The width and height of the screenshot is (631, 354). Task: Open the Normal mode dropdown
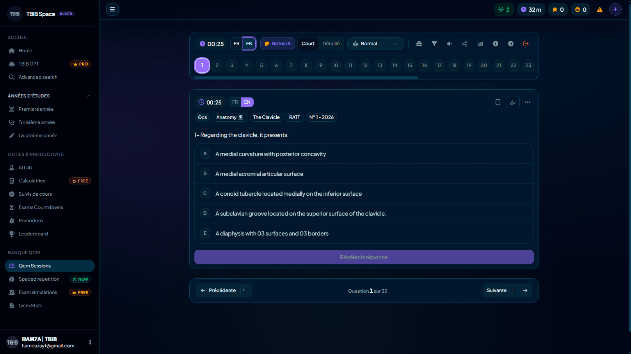pyautogui.click(x=375, y=44)
